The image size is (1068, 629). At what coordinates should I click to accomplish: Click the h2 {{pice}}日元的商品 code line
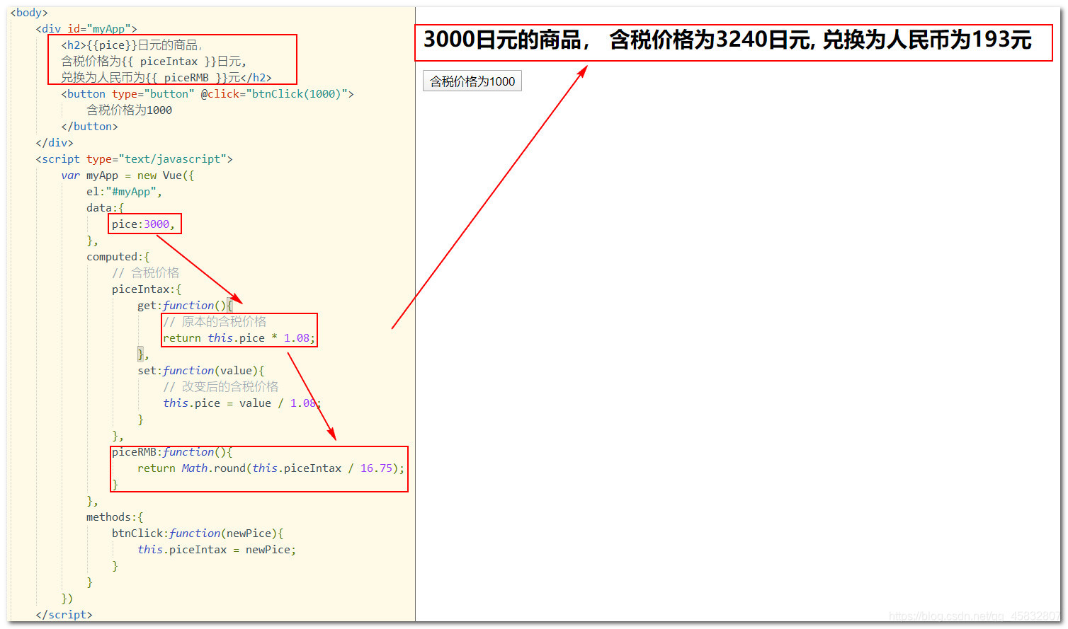pos(132,45)
